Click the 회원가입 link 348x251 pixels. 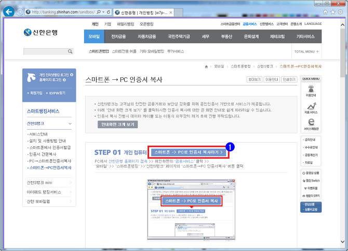click(36, 93)
